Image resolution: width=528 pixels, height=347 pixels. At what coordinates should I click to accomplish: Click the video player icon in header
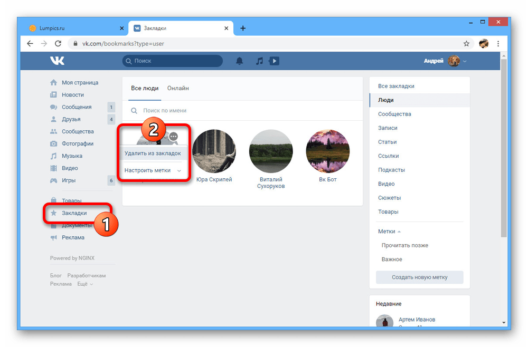pos(274,61)
